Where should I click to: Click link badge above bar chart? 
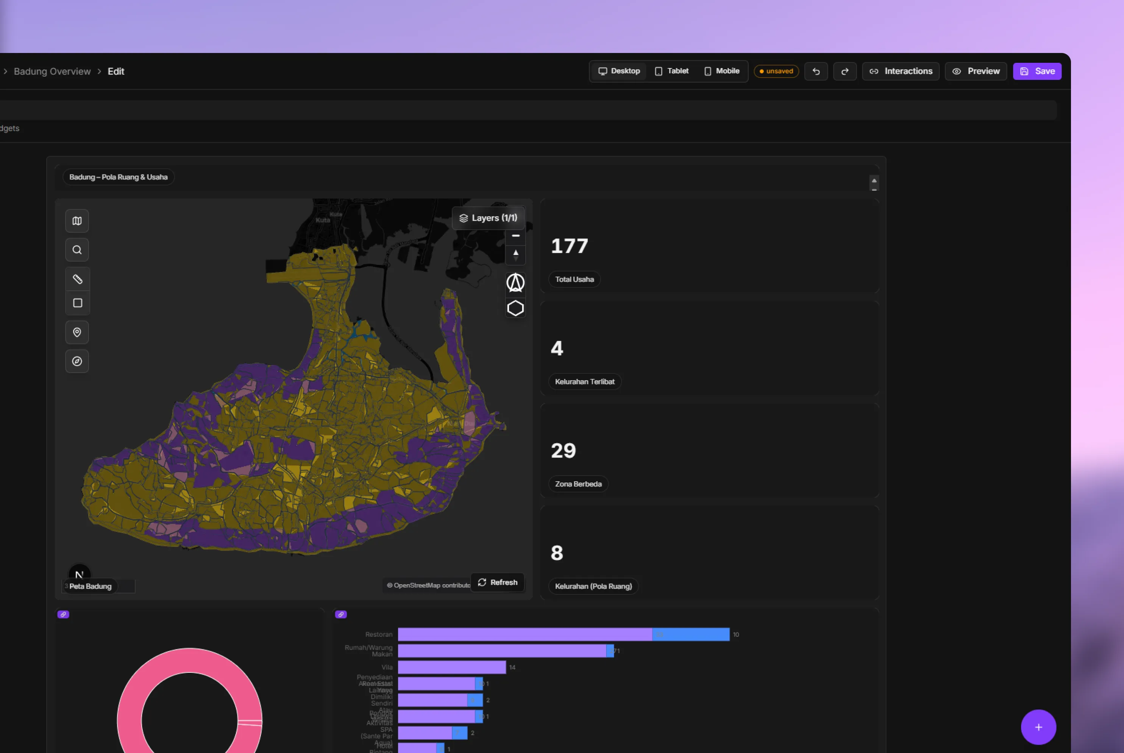tap(341, 614)
